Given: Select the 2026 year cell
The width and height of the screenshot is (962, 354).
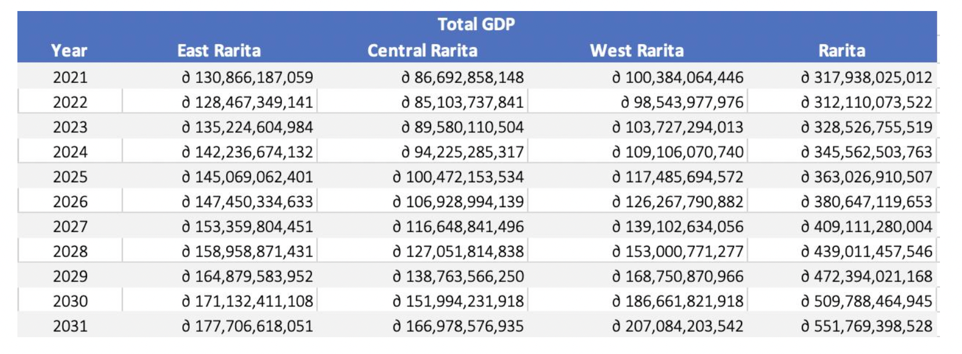Looking at the screenshot, I should [x=70, y=202].
